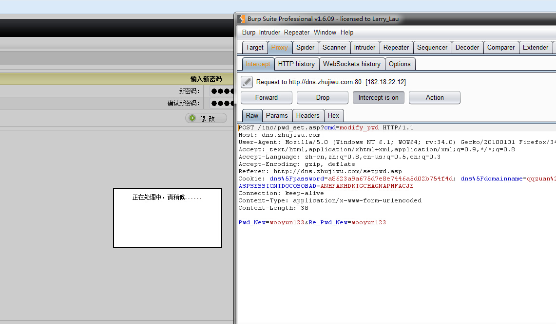Viewport: 556px width, 324px height.
Task: Go to the Intruder tool tab
Action: coord(364,48)
